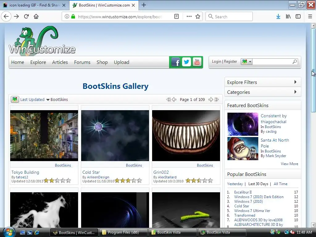Open Windows 7 (2010) Dark Edition link
Viewport: 316px width, 237px height.
tap(259, 197)
